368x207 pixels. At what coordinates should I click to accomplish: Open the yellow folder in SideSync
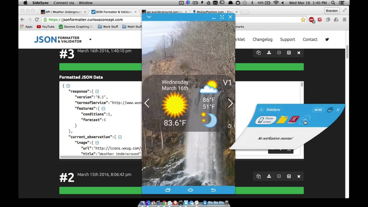click(282, 120)
